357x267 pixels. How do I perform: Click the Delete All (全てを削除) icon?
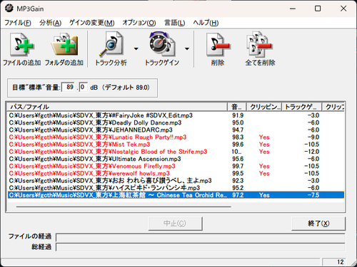pos(259,45)
